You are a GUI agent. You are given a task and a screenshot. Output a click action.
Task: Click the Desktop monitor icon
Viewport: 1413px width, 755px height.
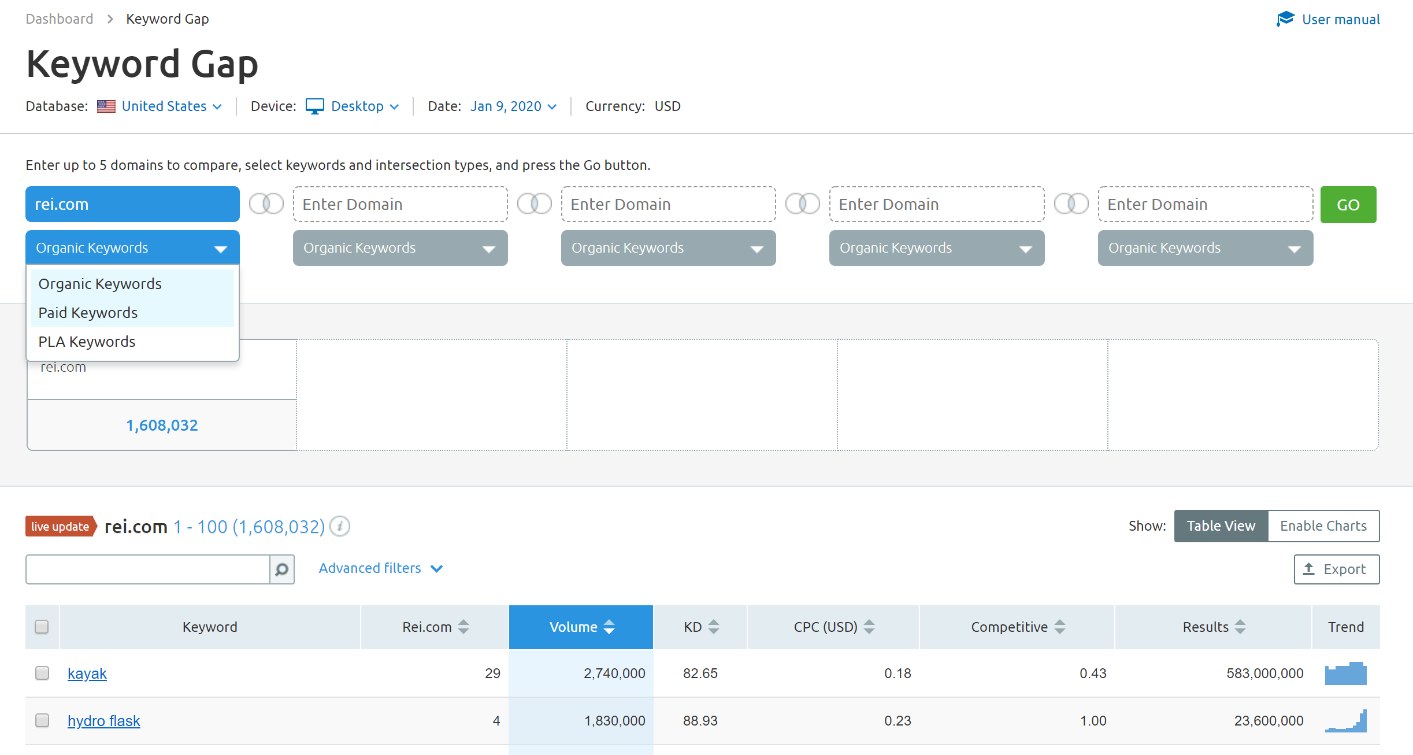point(314,106)
